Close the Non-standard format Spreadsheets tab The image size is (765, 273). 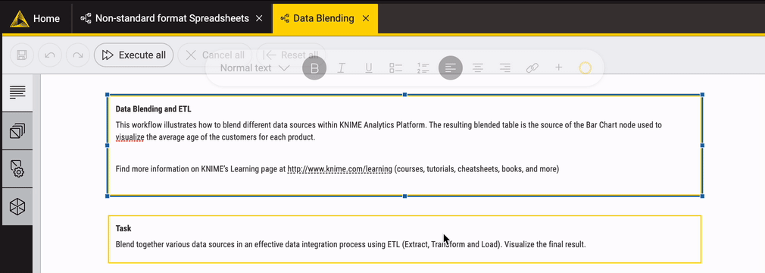point(260,18)
